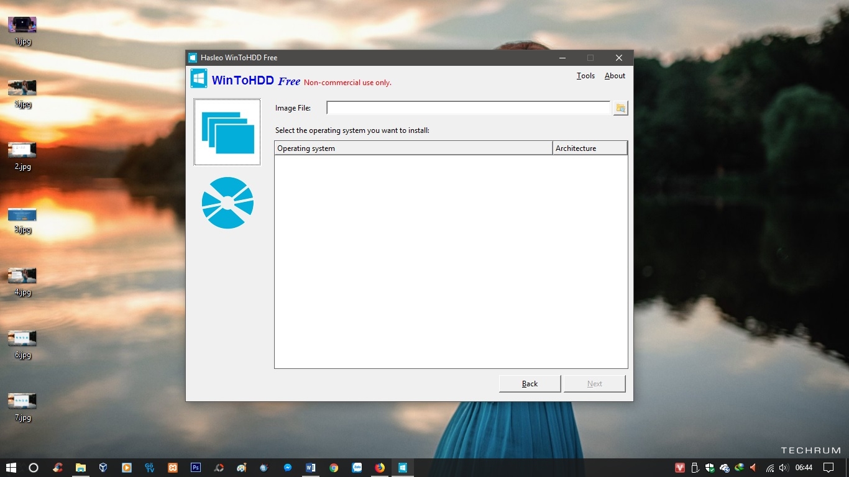Open Messenger from the taskbar

(x=288, y=468)
